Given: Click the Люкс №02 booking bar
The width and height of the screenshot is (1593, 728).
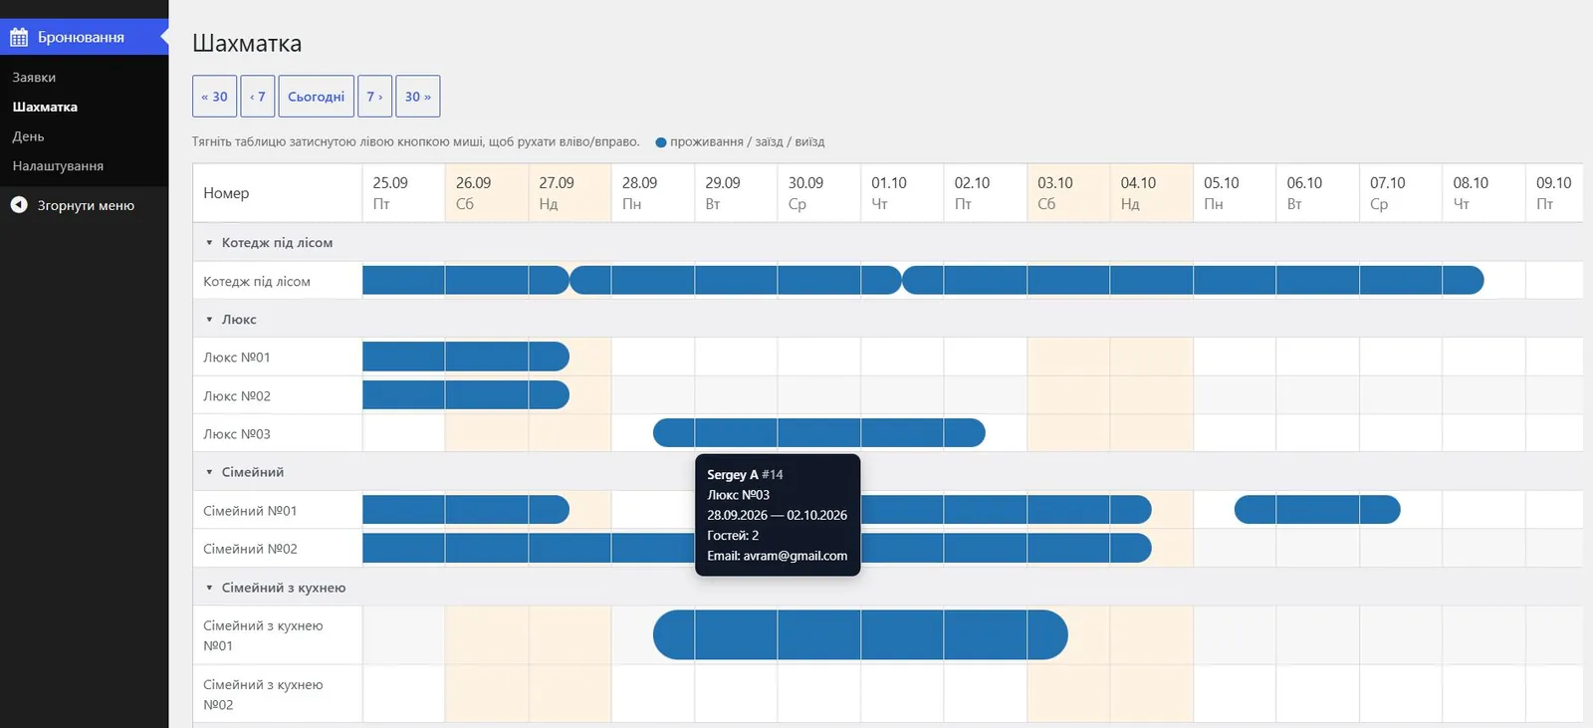Looking at the screenshot, I should click(x=466, y=395).
